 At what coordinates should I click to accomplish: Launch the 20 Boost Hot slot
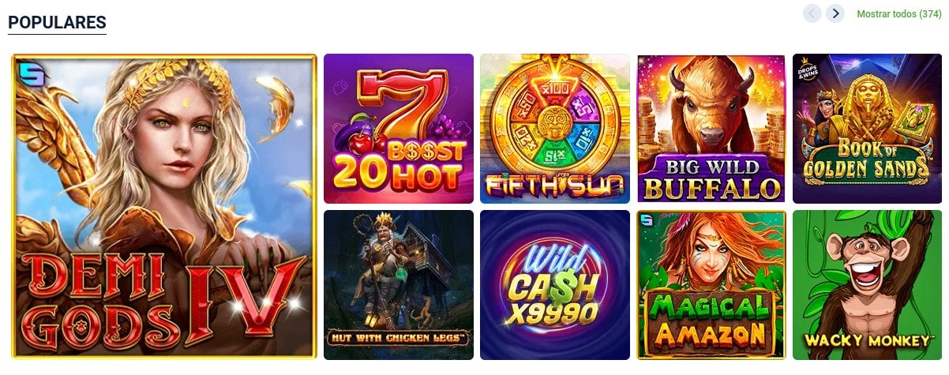(399, 129)
